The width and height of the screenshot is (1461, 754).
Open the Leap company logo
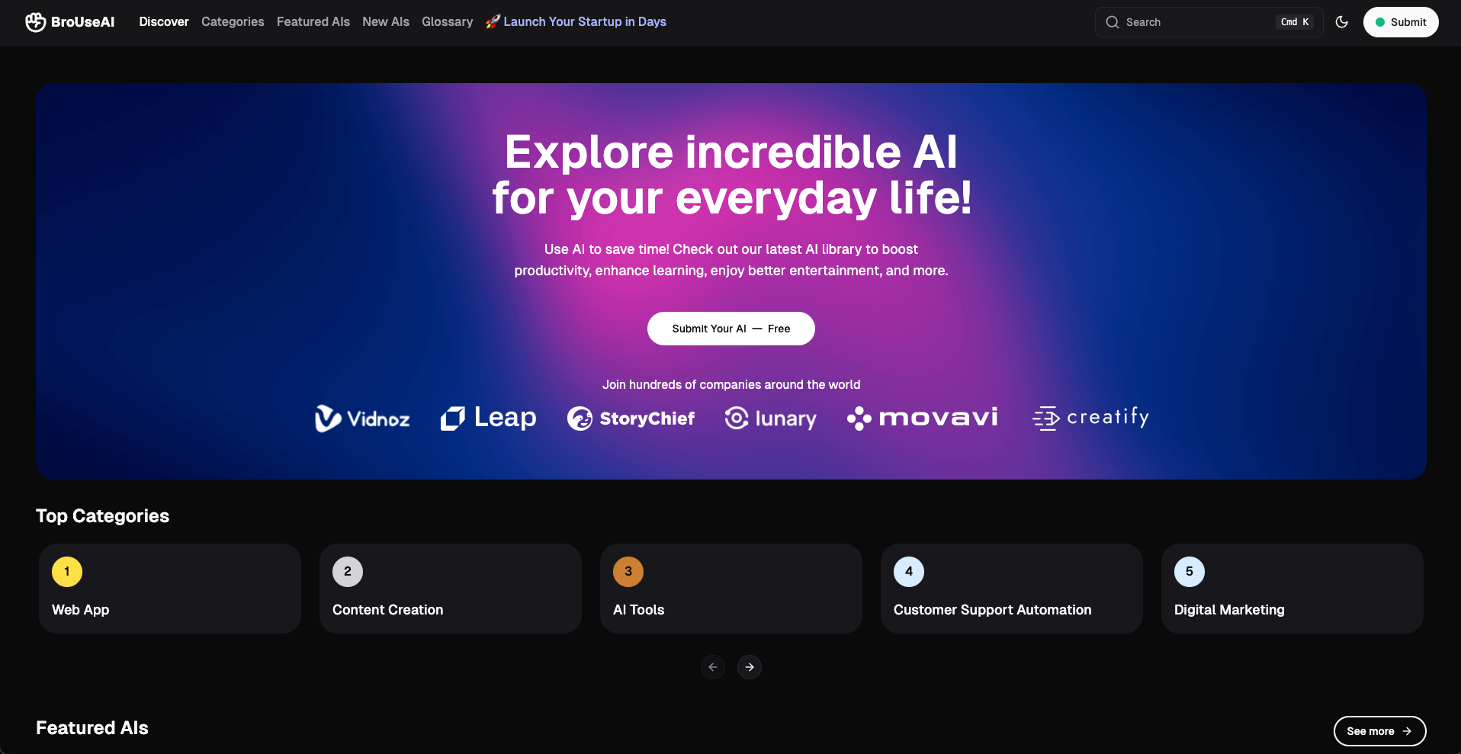(x=489, y=418)
